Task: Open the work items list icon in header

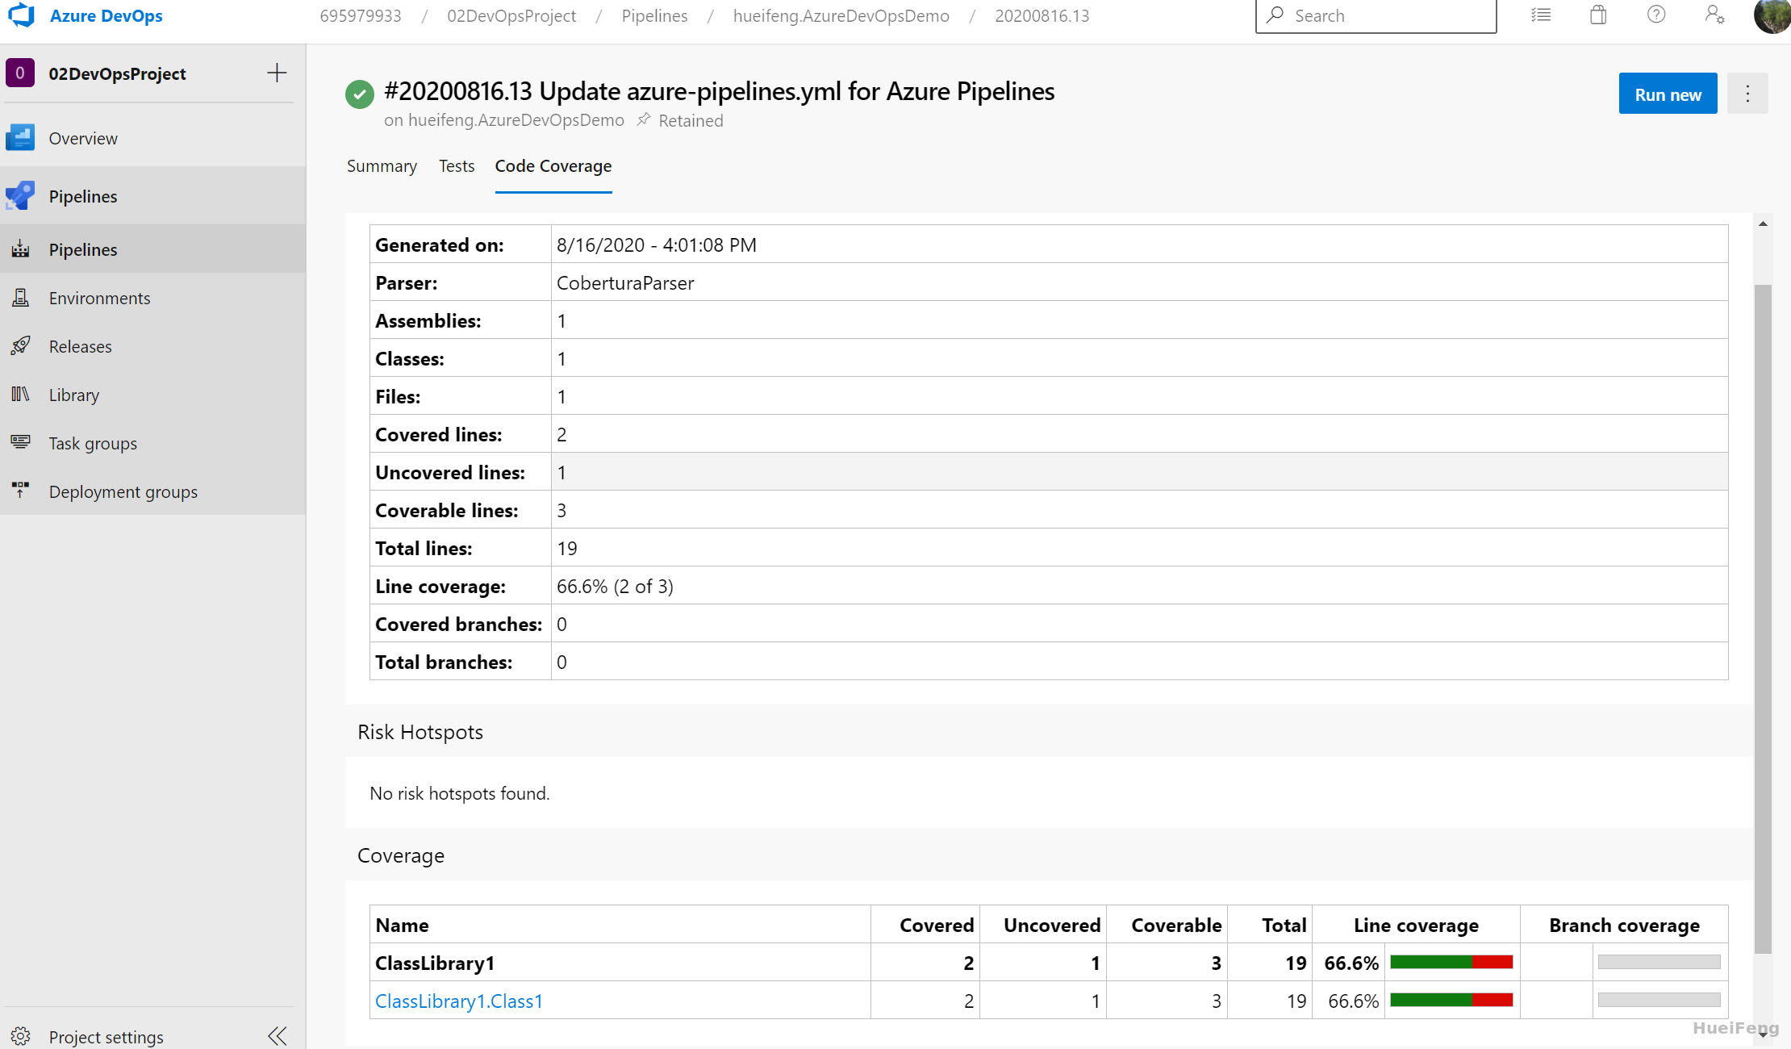Action: [x=1541, y=15]
